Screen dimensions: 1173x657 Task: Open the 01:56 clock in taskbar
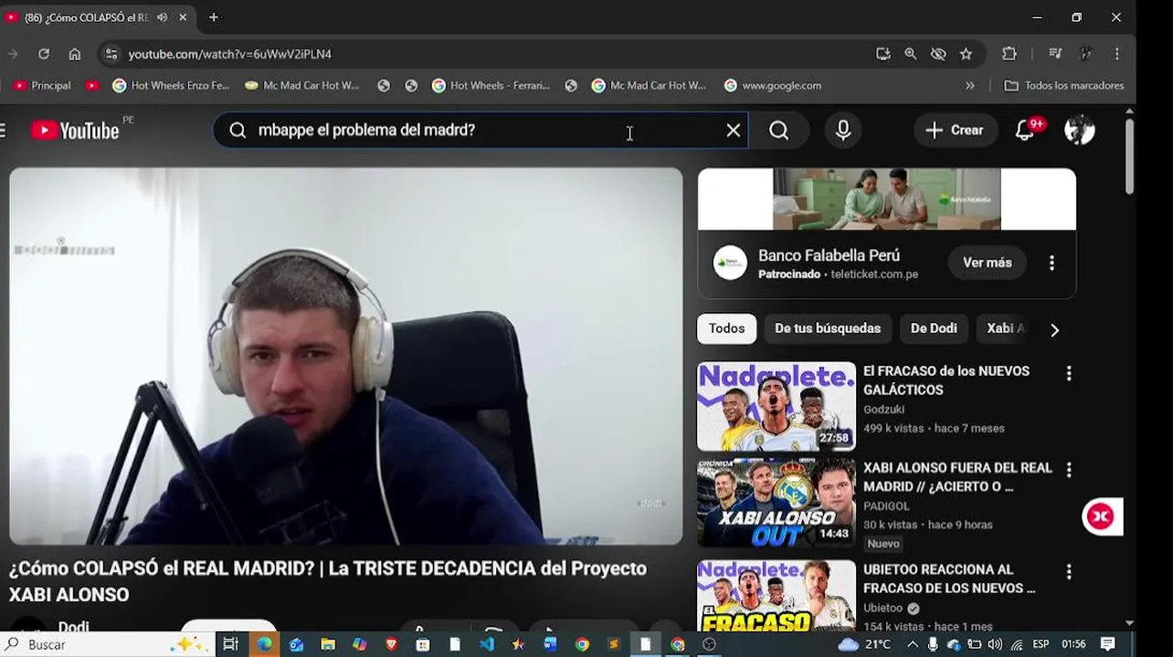pos(1073,644)
